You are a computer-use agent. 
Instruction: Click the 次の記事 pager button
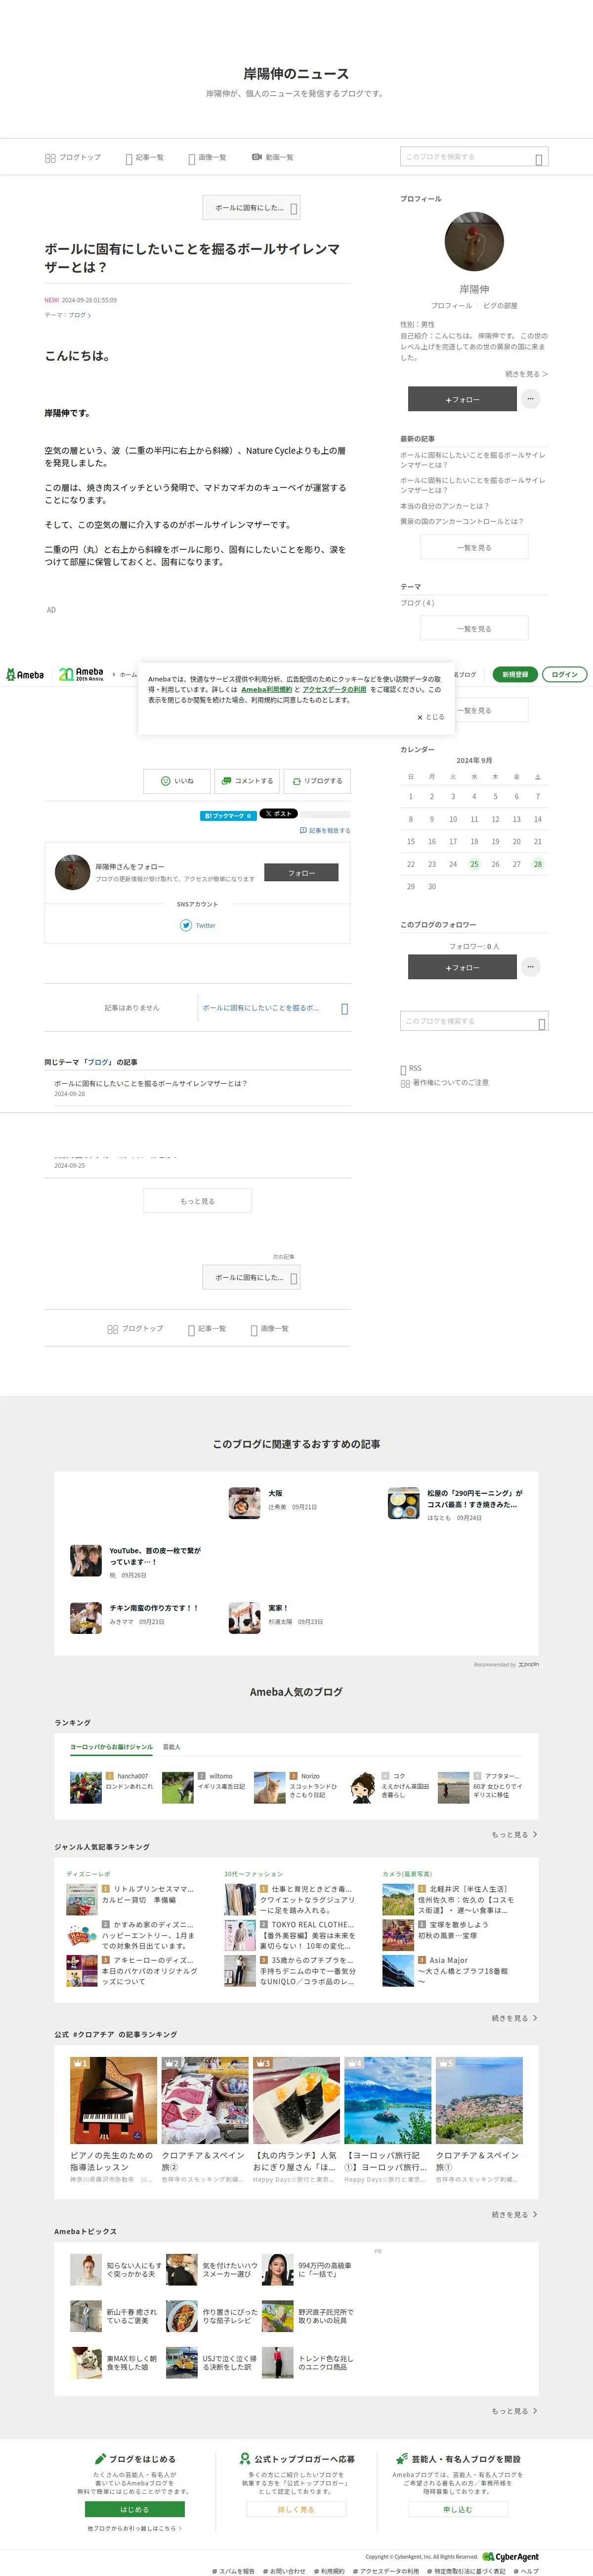[252, 1277]
